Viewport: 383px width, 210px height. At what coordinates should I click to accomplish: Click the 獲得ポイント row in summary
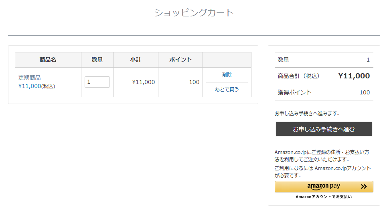pyautogui.click(x=324, y=92)
